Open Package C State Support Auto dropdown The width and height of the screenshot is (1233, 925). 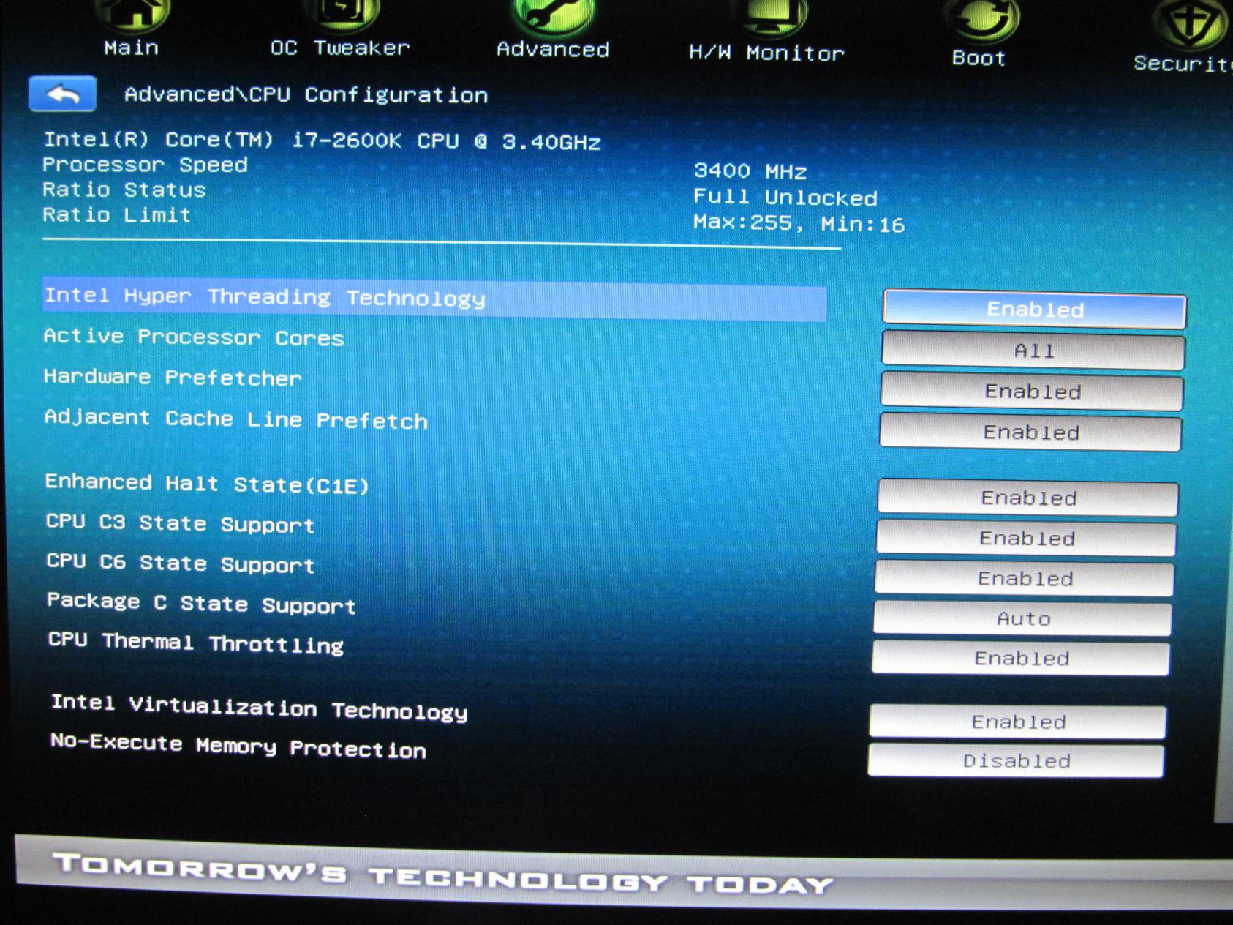[1023, 619]
